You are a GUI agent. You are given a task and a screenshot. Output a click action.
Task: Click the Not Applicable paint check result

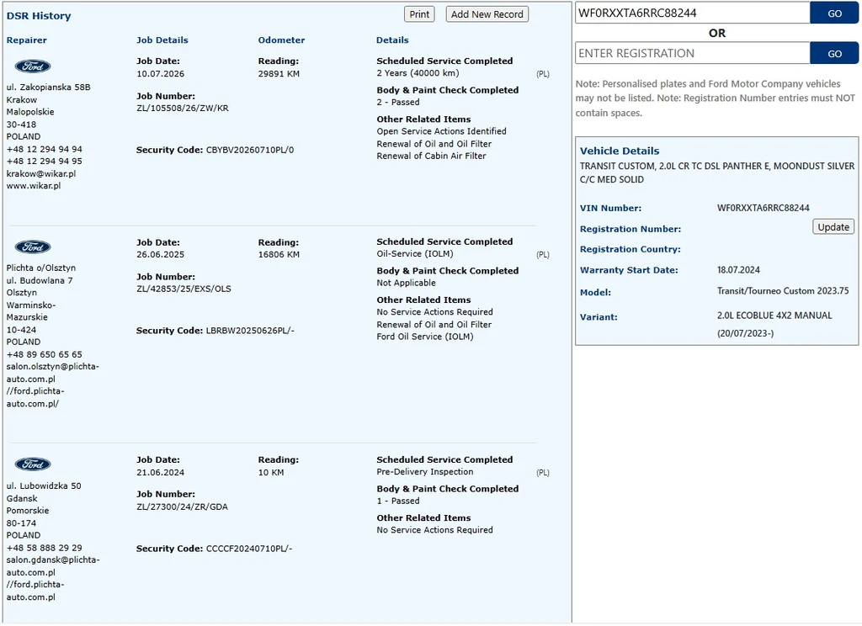(x=407, y=283)
